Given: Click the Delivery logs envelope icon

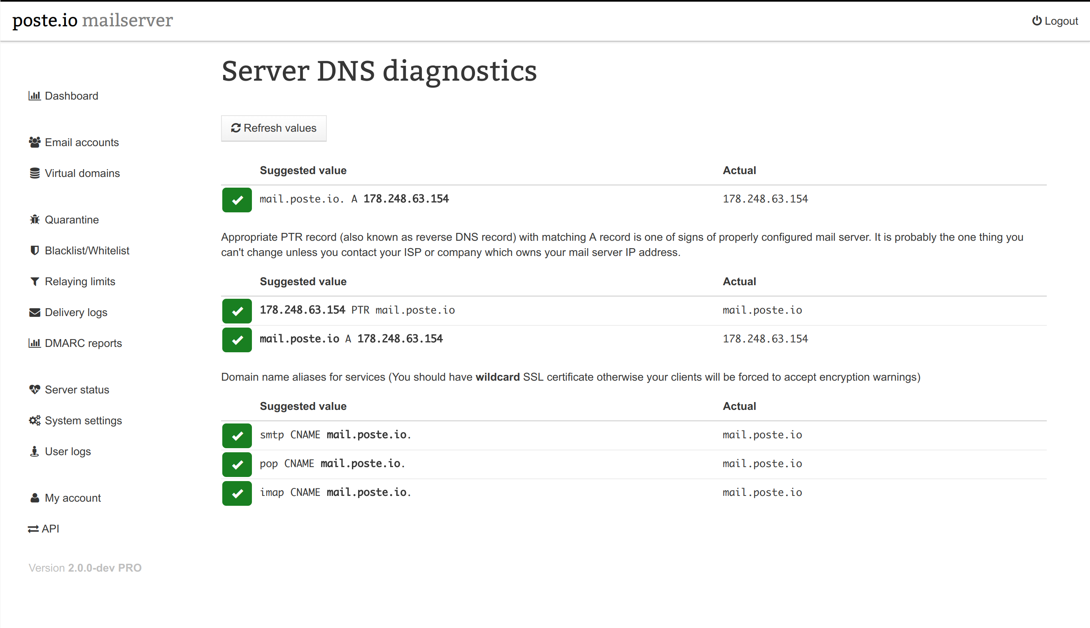Looking at the screenshot, I should tap(35, 312).
